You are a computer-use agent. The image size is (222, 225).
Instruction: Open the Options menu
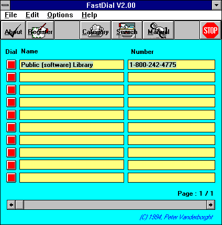(60, 15)
